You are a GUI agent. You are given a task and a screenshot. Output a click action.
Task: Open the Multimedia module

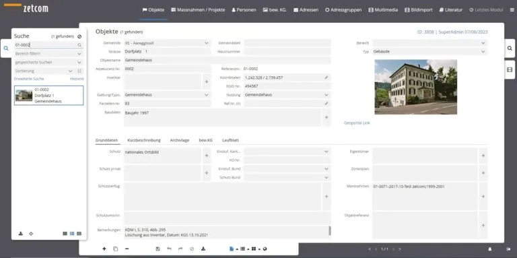pyautogui.click(x=383, y=10)
